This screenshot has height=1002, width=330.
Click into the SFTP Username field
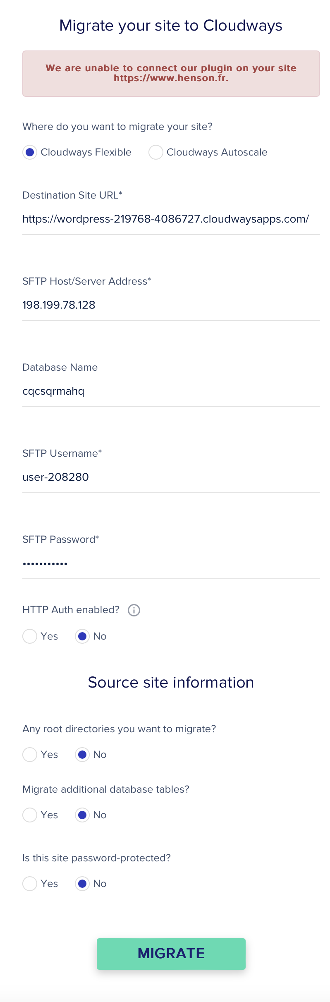171,477
